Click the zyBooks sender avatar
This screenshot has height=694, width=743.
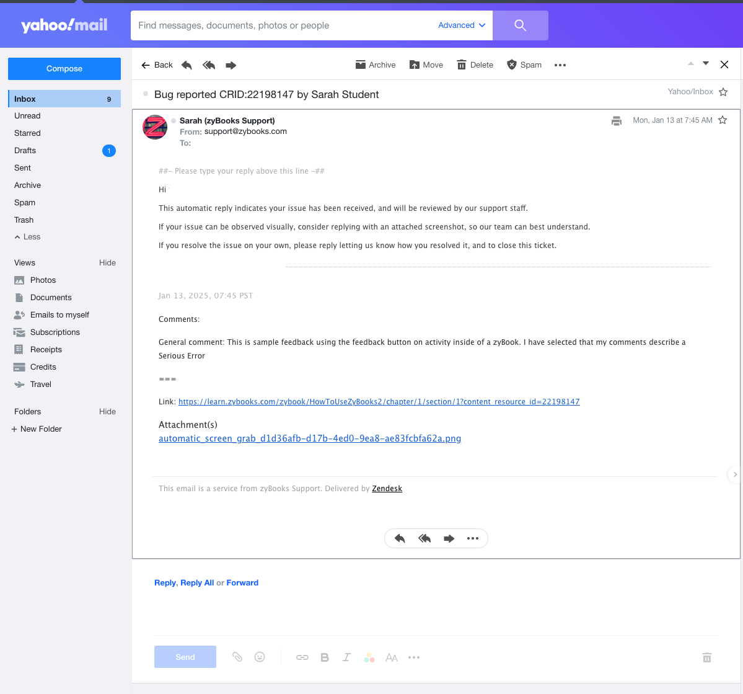tap(155, 127)
